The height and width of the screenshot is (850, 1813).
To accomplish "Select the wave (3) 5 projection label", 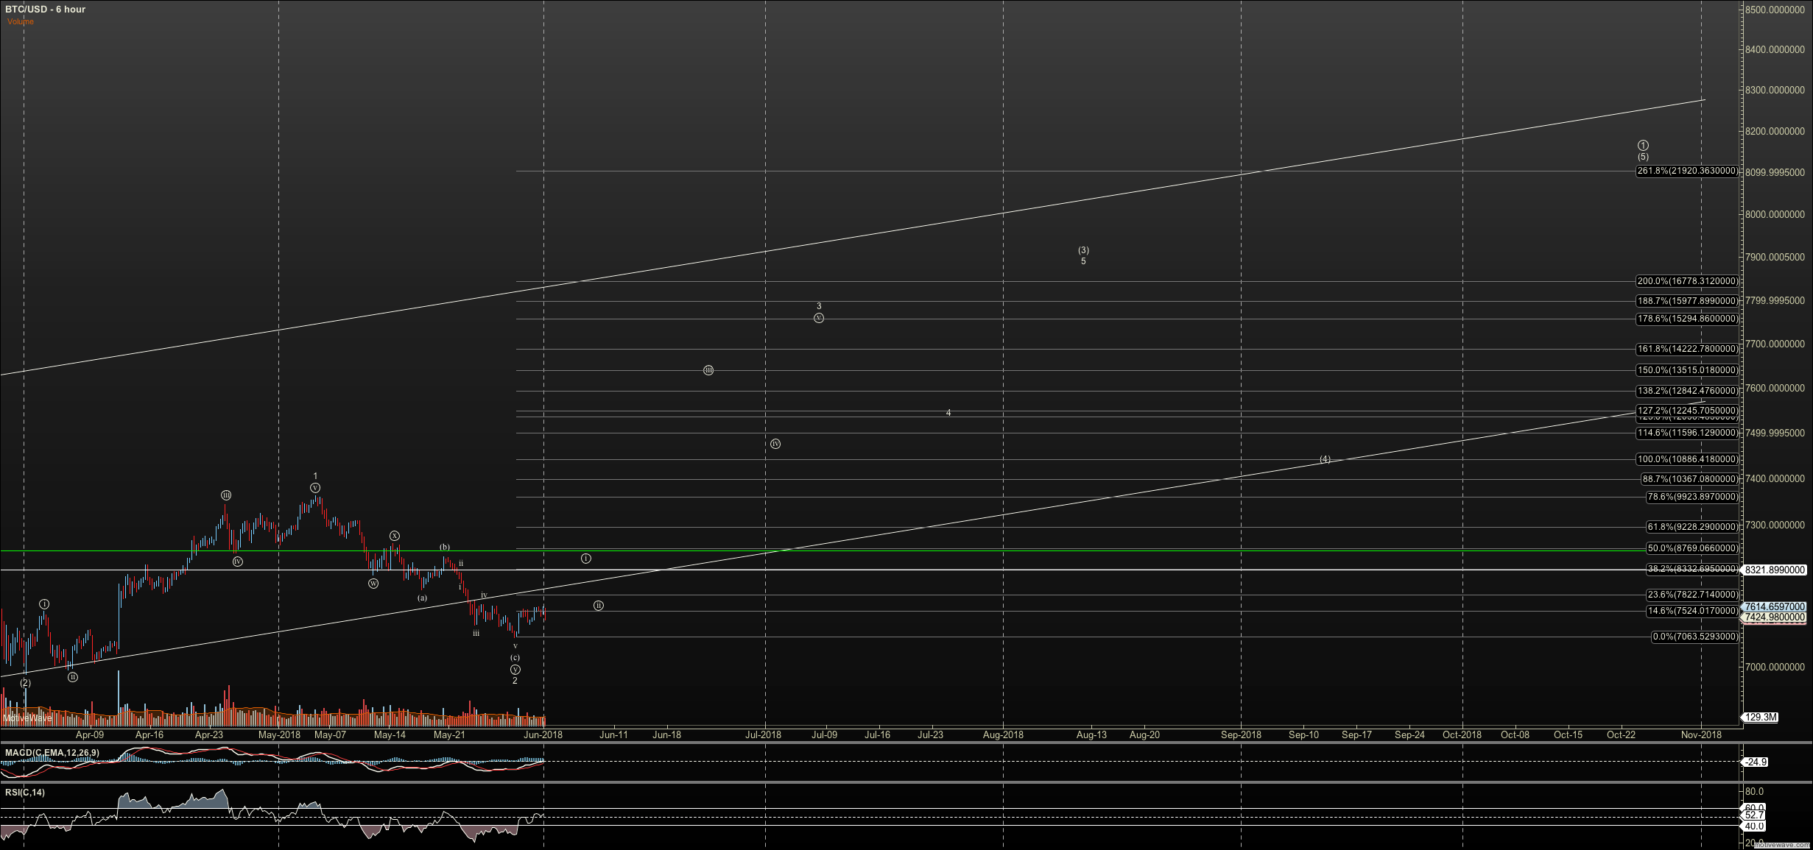I will pyautogui.click(x=1083, y=255).
